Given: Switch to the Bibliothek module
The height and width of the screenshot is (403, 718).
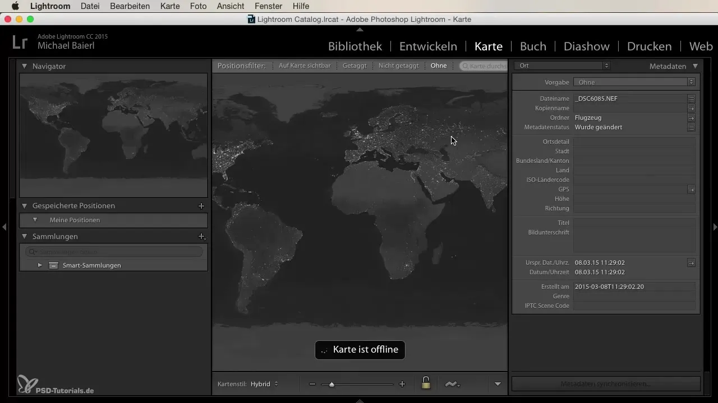Looking at the screenshot, I should tap(355, 46).
